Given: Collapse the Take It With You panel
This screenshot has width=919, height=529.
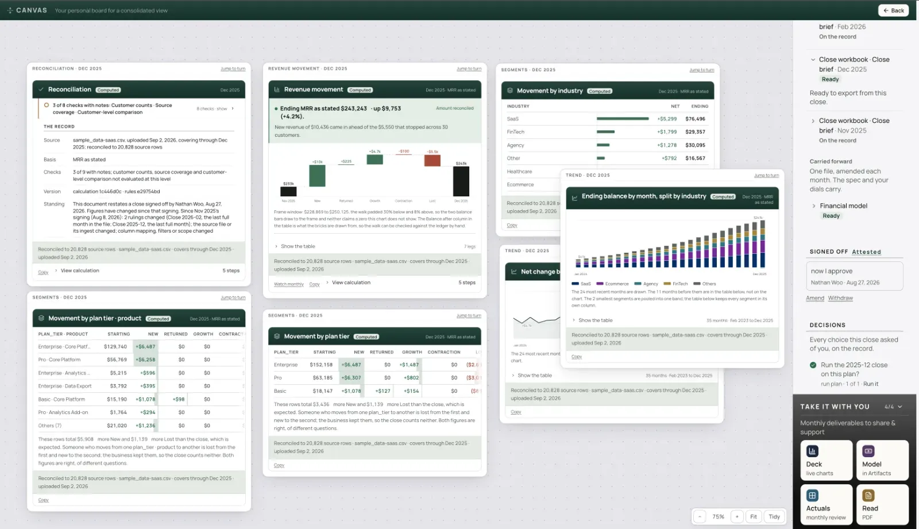Looking at the screenshot, I should tap(900, 407).
